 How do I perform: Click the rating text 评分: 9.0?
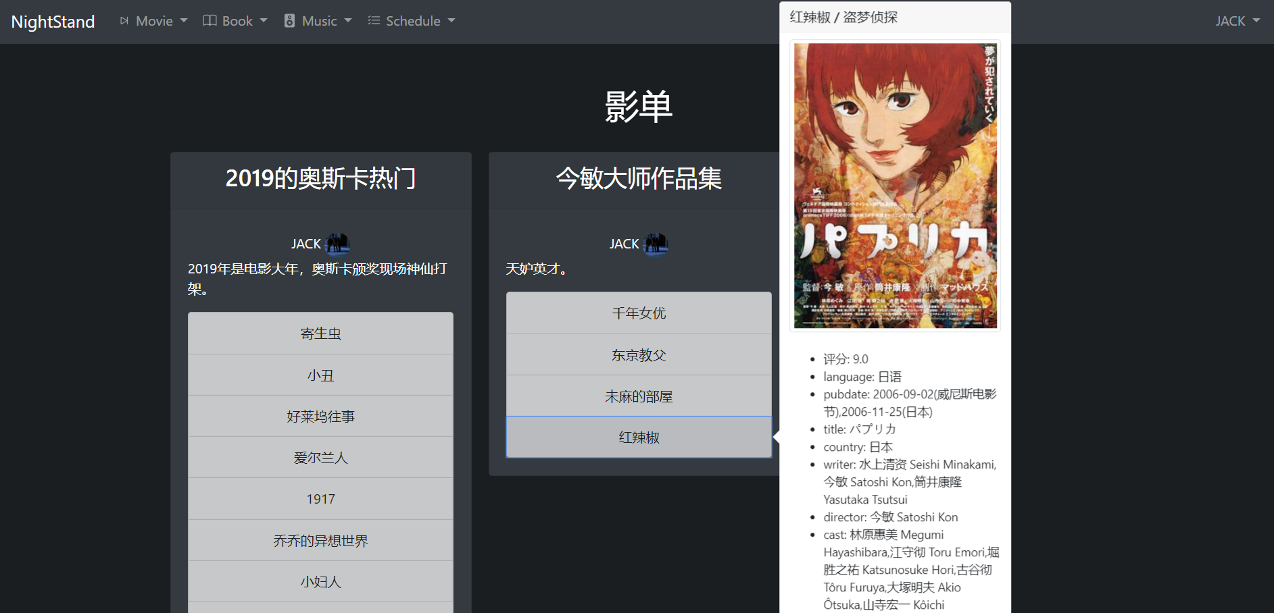coord(846,359)
